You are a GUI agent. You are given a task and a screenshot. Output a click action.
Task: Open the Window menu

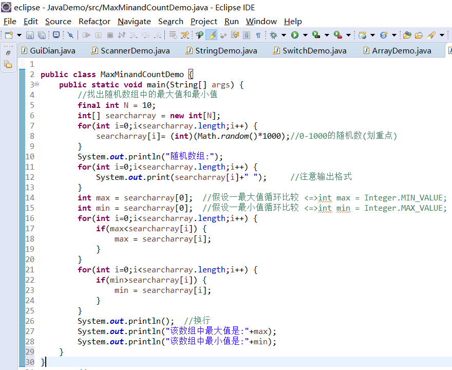tap(261, 22)
